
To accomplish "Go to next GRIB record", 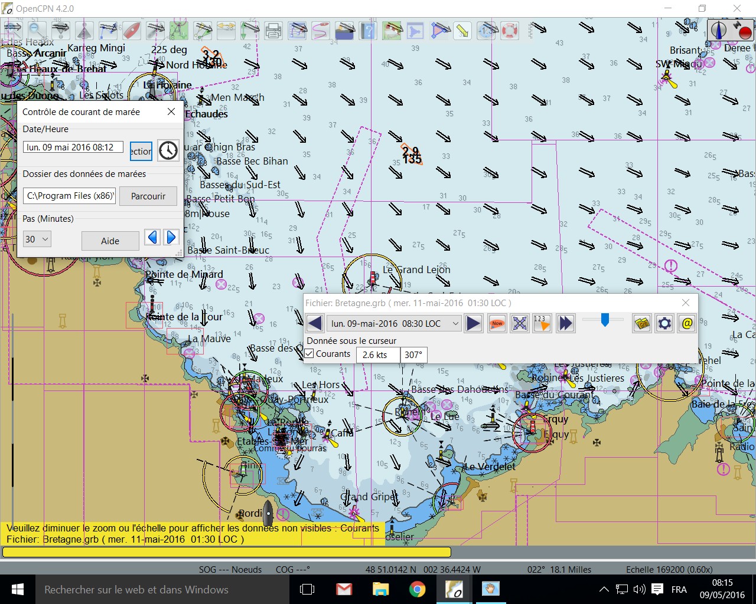I will click(x=474, y=323).
